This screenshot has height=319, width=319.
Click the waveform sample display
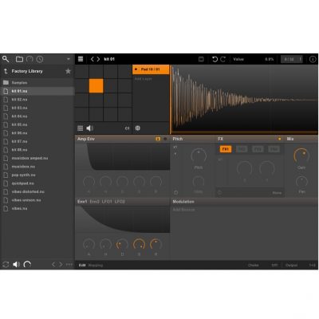(x=244, y=100)
